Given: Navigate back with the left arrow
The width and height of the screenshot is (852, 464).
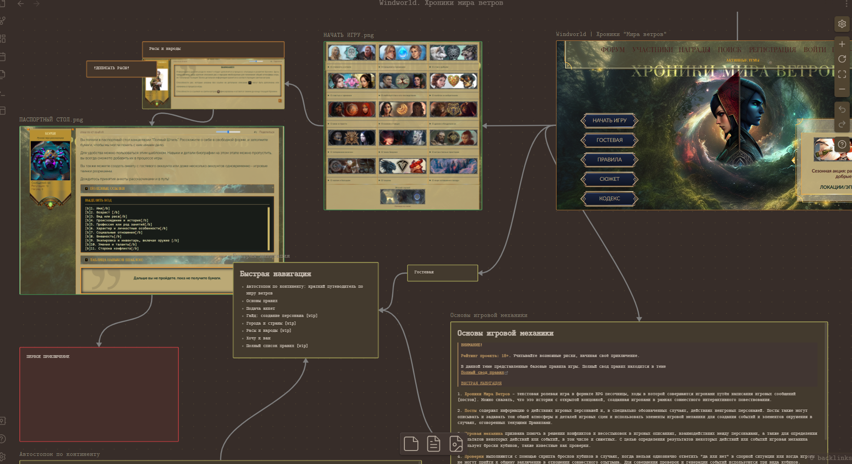Looking at the screenshot, I should tap(21, 4).
